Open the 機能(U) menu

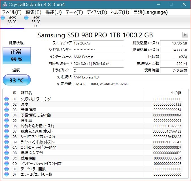point(53,12)
